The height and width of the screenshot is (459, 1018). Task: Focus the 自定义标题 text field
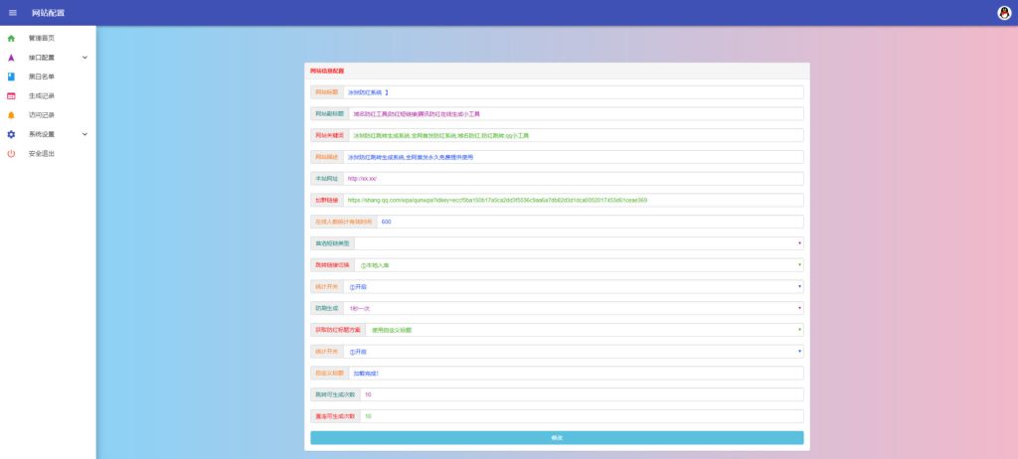point(576,374)
